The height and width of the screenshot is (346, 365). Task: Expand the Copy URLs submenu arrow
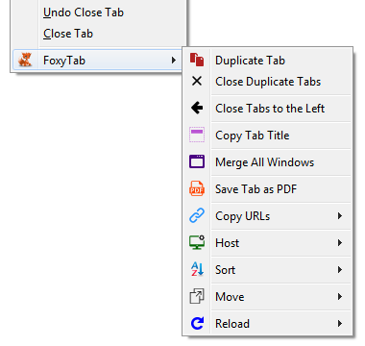pos(340,216)
